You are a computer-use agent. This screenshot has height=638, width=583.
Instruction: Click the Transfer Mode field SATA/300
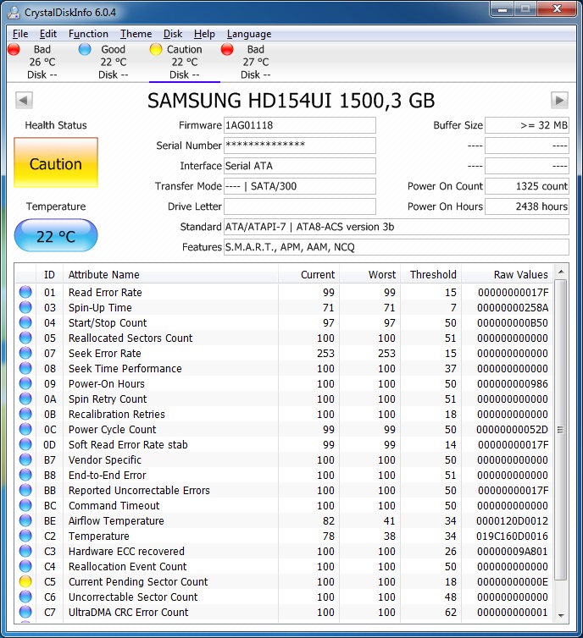pos(300,186)
